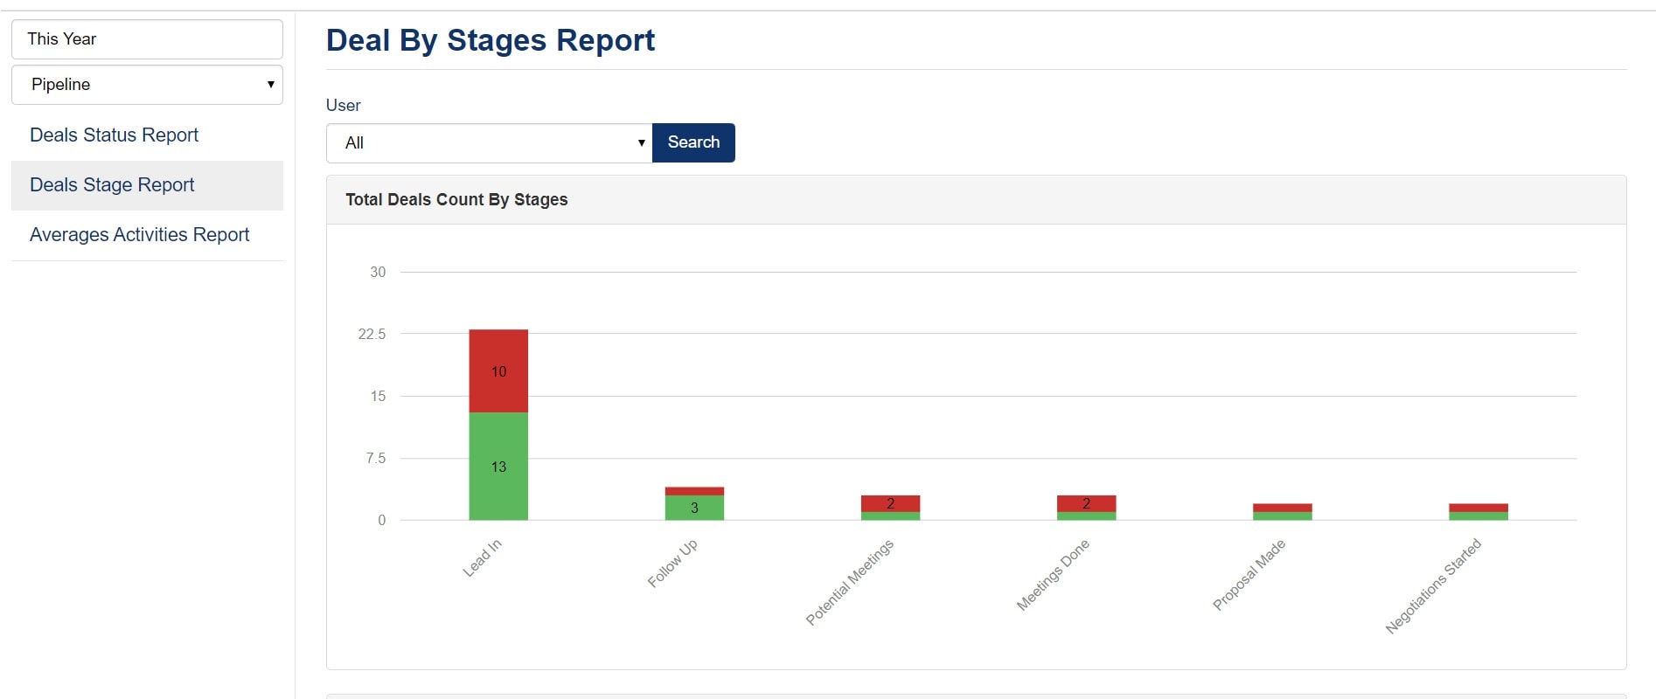Viewport: 1656px width, 699px height.
Task: Open the This Year date range field
Action: 147,39
